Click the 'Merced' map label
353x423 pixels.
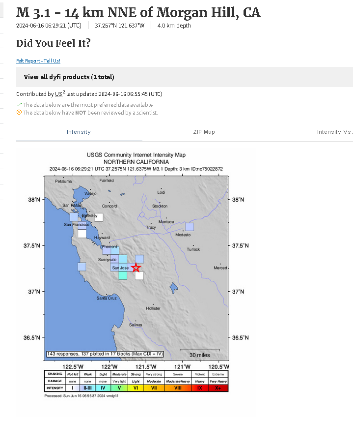coord(220,268)
